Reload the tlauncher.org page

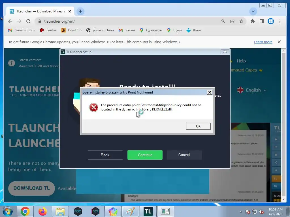tap(28, 21)
